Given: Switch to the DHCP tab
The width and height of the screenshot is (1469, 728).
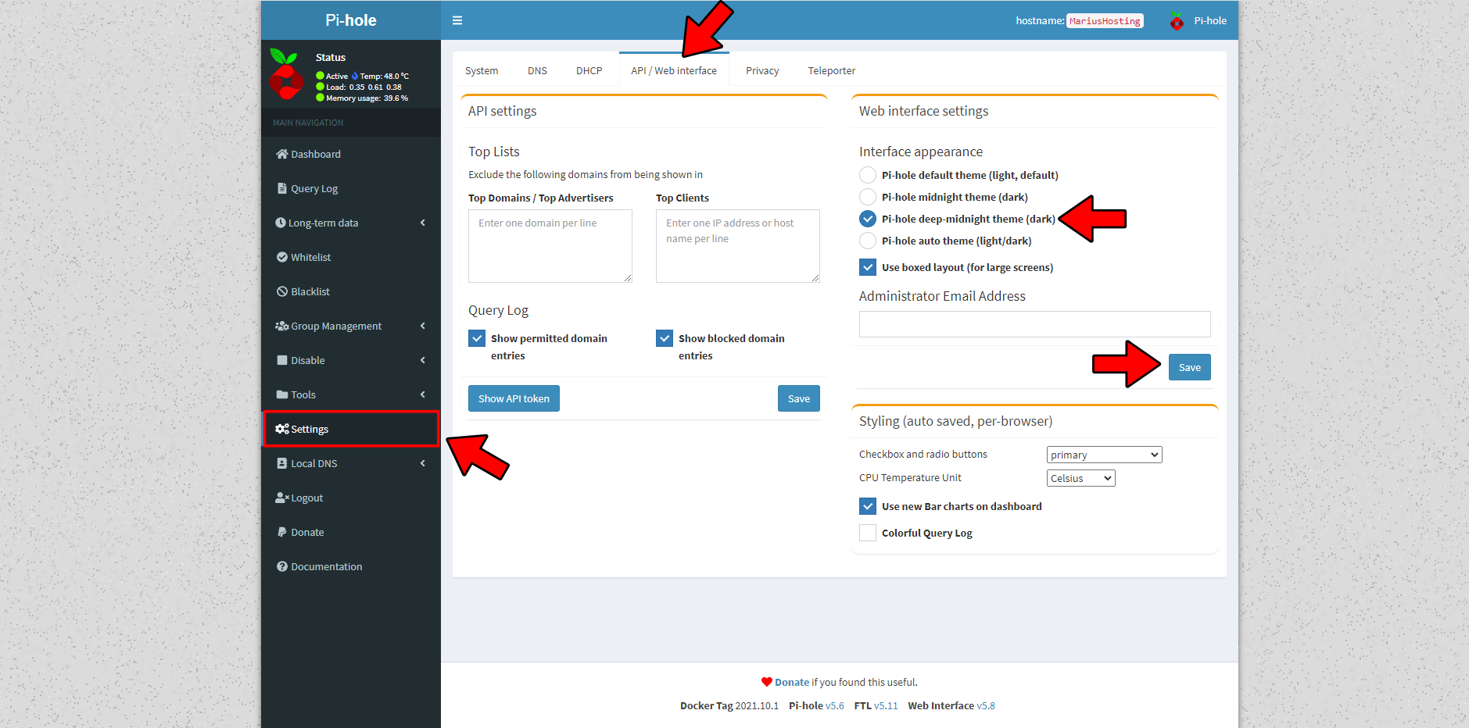Looking at the screenshot, I should [x=589, y=70].
